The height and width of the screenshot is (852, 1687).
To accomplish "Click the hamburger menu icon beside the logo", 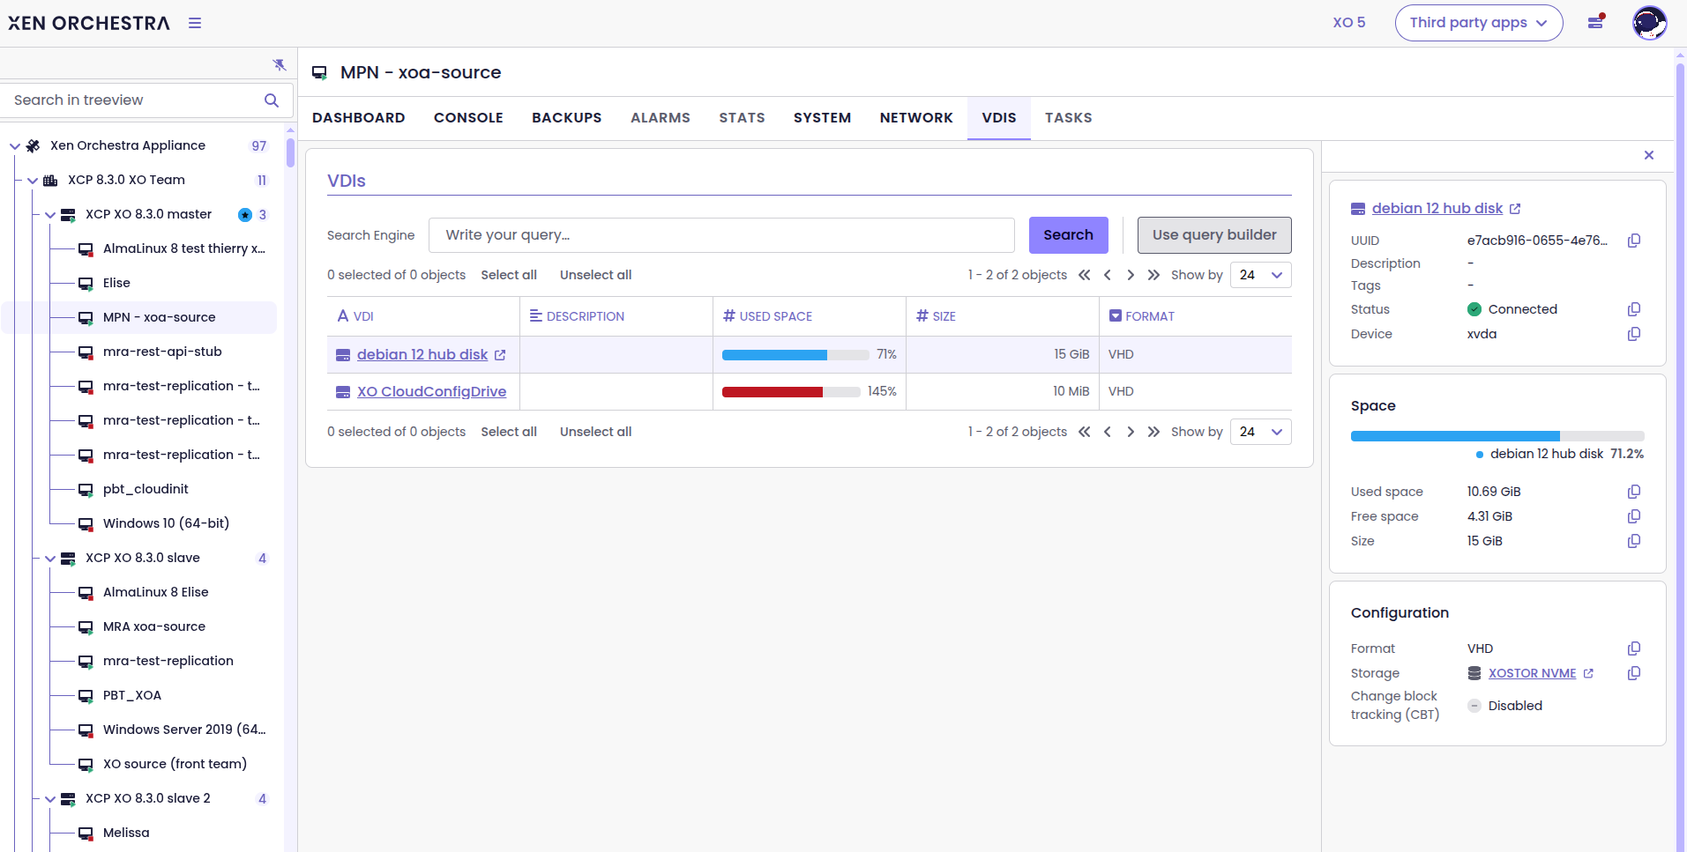I will coord(195,23).
